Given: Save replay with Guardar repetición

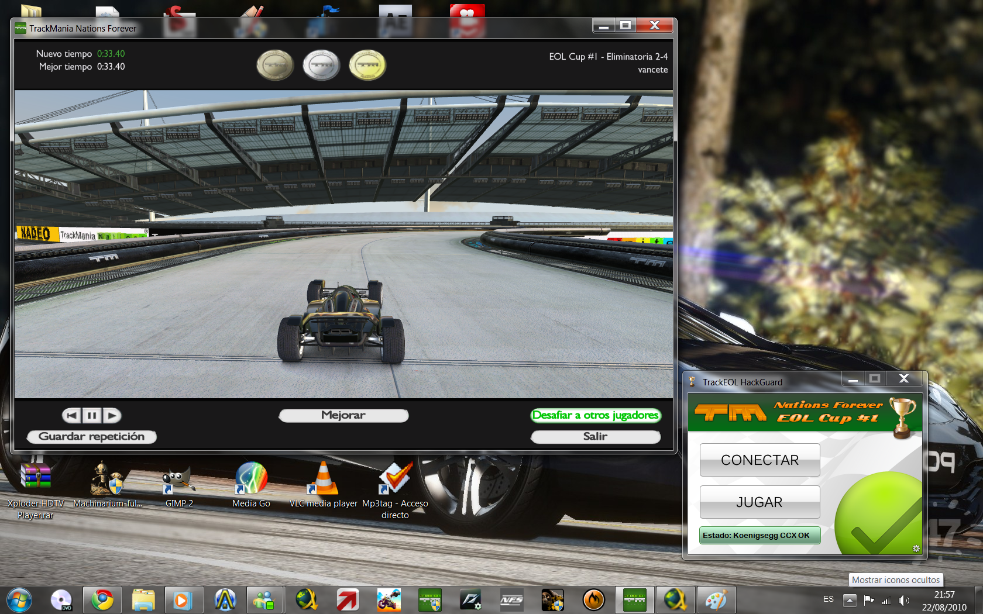Looking at the screenshot, I should tap(91, 437).
